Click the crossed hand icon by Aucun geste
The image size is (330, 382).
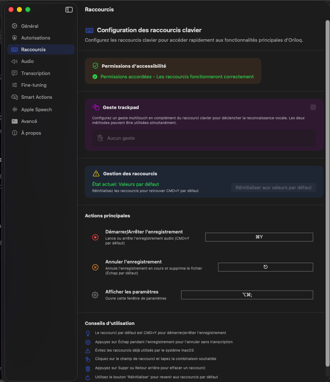click(100, 138)
